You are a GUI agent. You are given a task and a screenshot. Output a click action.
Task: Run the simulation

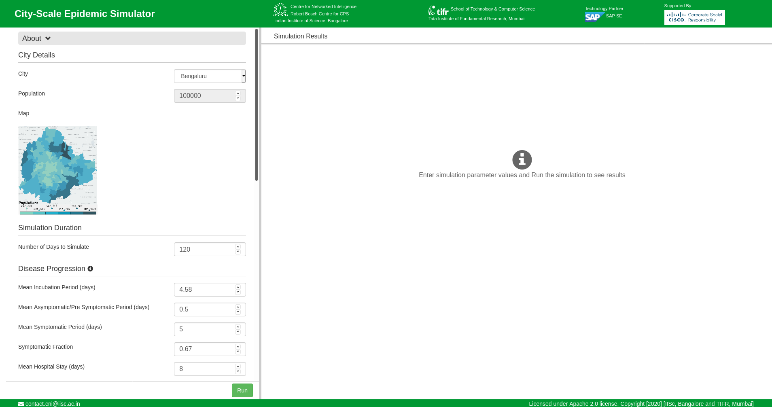(x=242, y=390)
